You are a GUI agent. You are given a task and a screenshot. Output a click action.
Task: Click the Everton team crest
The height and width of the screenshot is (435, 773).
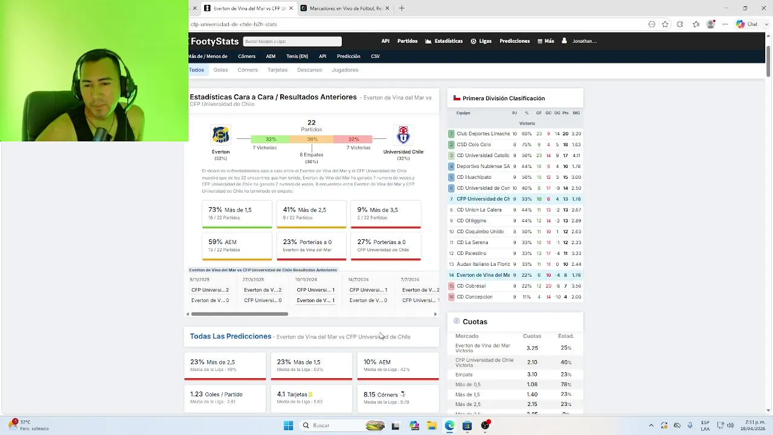[x=220, y=135]
